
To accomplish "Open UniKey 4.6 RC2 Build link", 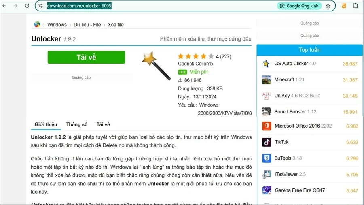I will tap(297, 96).
